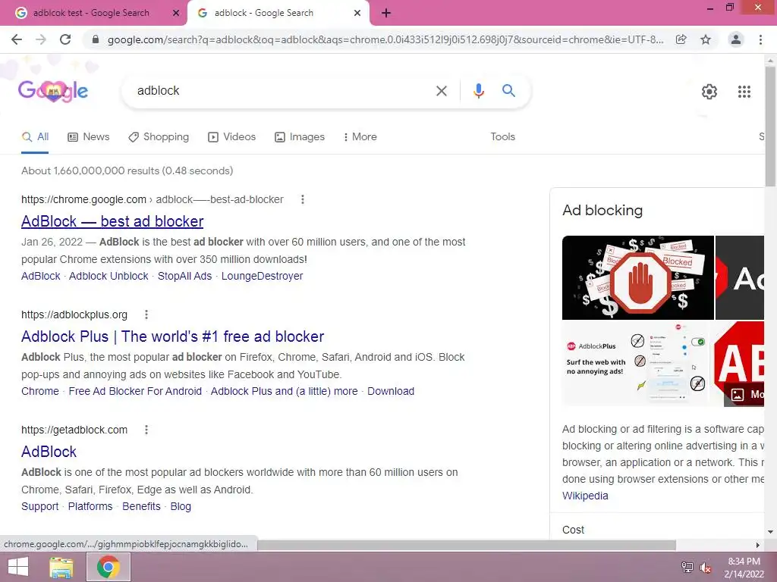
Task: Click the 'Free Ad Blocker For Android' sitelink
Action: click(135, 392)
